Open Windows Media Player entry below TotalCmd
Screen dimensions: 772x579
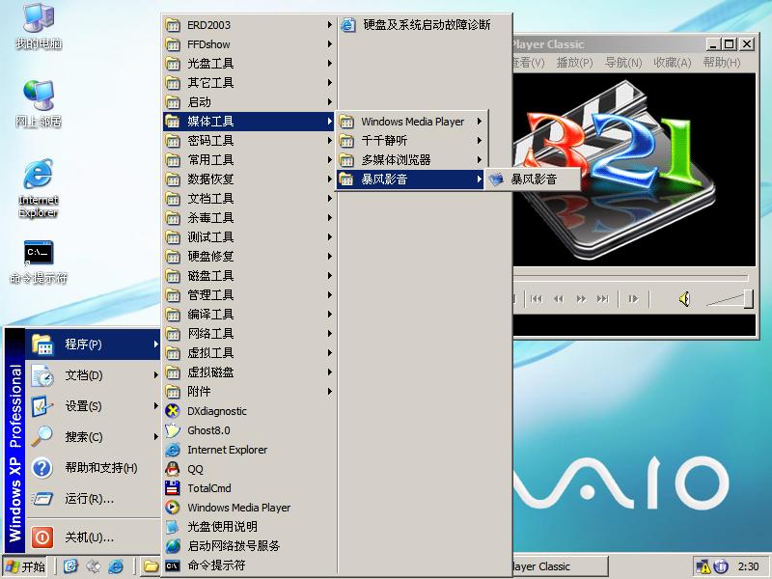[249, 508]
